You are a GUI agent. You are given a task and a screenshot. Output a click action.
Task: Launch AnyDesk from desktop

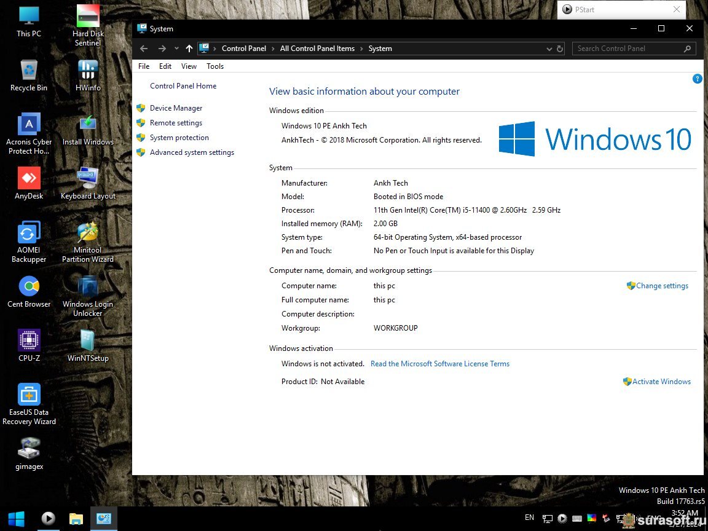click(x=29, y=183)
